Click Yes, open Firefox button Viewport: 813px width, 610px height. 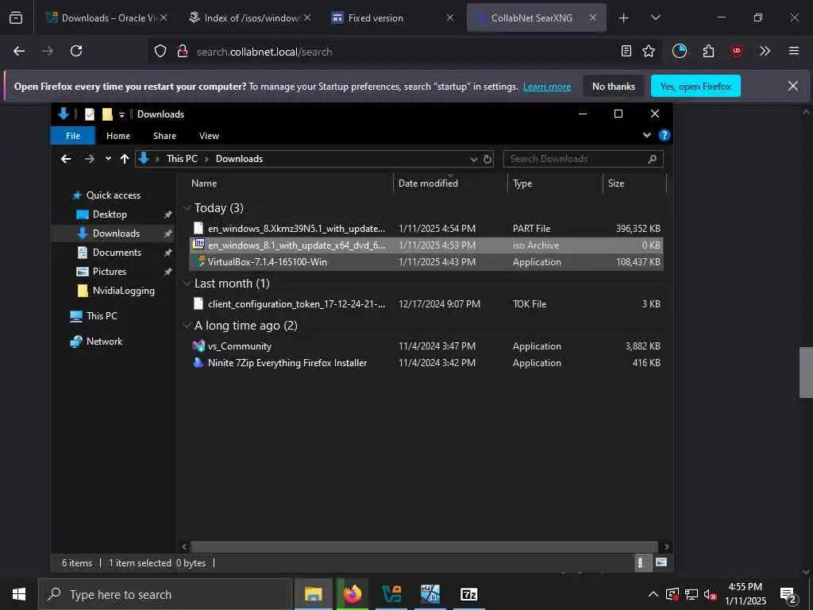695,86
